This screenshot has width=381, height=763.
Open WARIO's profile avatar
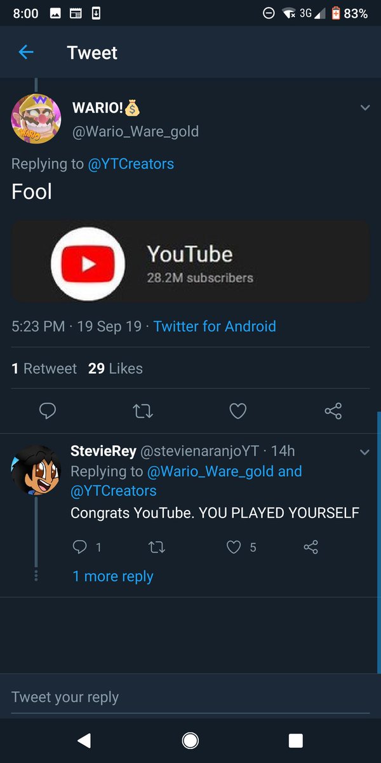[36, 118]
